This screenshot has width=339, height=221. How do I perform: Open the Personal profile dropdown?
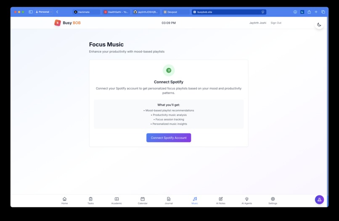click(x=43, y=12)
